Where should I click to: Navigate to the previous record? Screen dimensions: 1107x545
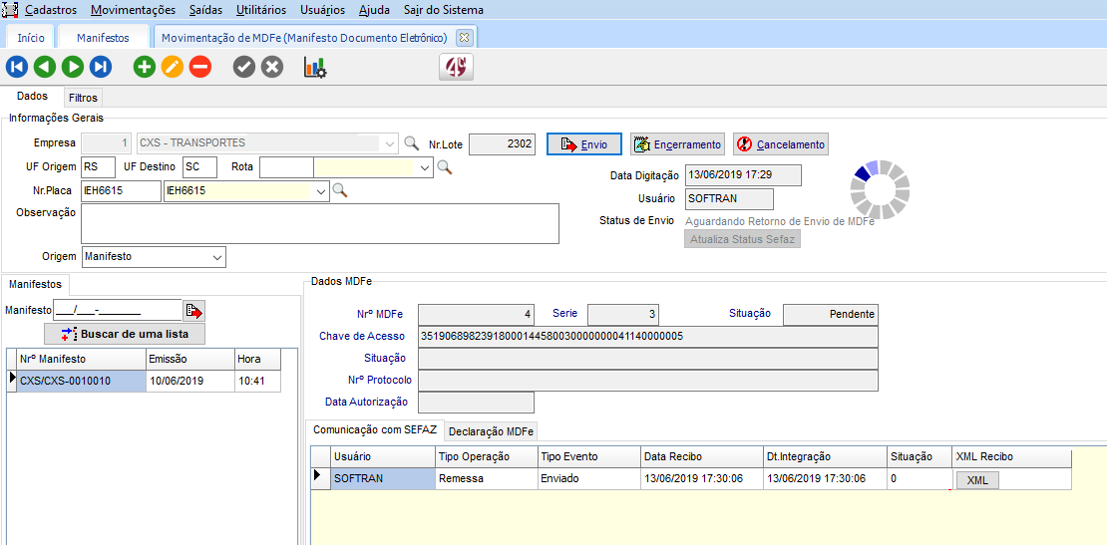pyautogui.click(x=45, y=67)
